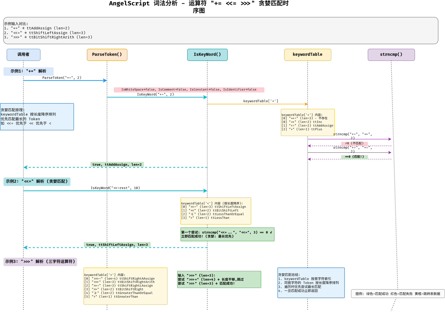Click the keywordTable['>'] 内容 yellow note
445x312 pixels.
[x=125, y=286]
